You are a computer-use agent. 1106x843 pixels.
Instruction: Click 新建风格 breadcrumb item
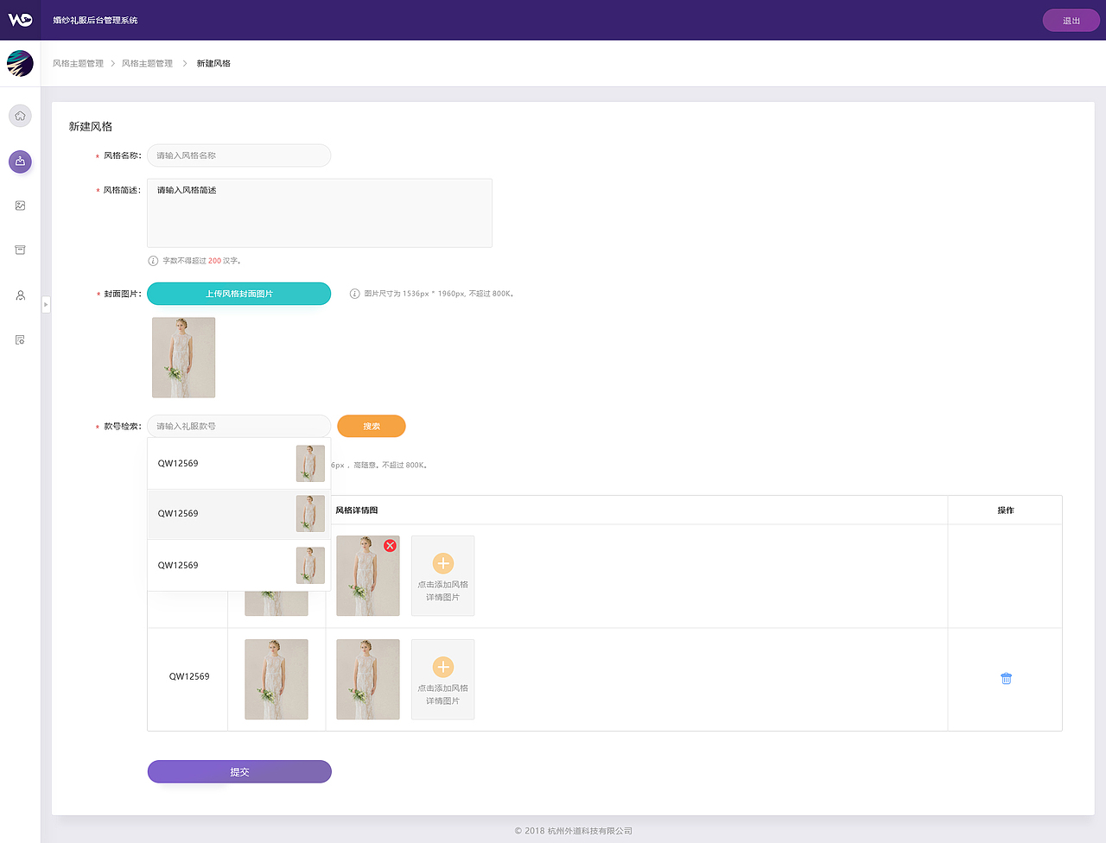213,64
